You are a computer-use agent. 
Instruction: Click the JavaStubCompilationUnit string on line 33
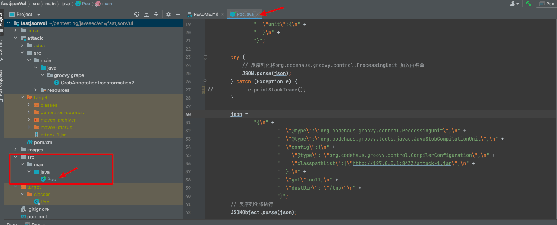point(403,139)
